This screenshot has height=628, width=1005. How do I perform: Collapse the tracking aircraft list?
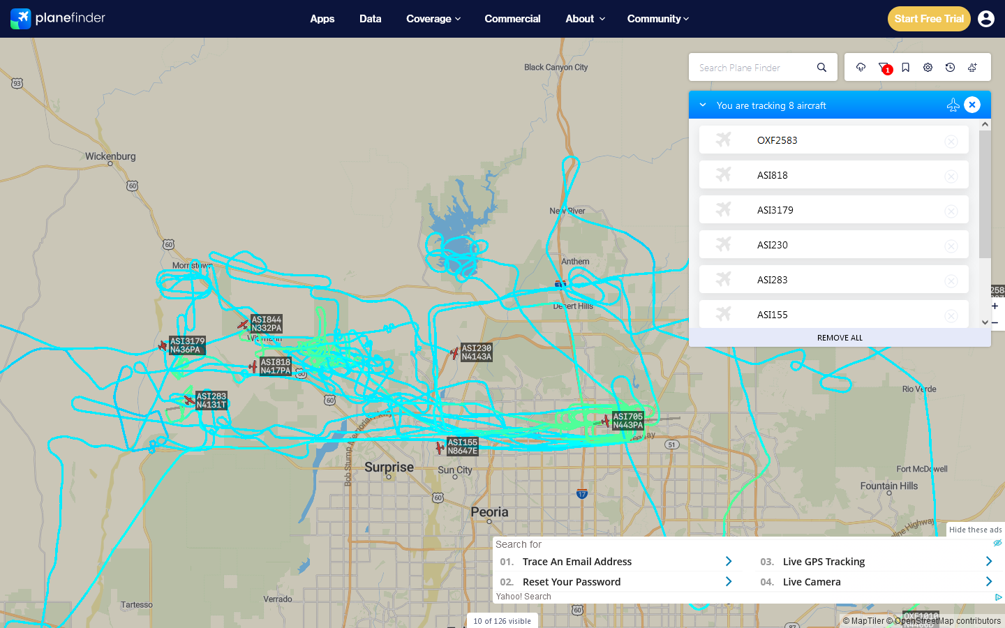point(703,105)
